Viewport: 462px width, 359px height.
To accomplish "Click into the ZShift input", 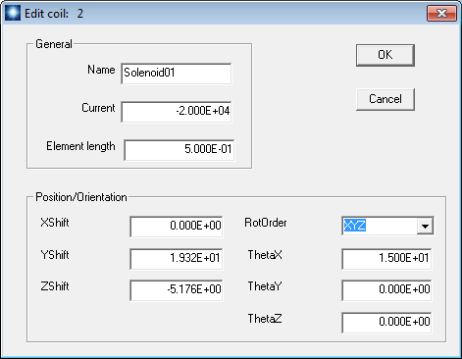I will (x=177, y=290).
